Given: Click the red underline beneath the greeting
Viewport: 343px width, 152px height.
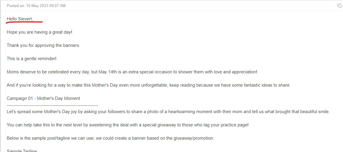Looking at the screenshot, I should (24, 22).
